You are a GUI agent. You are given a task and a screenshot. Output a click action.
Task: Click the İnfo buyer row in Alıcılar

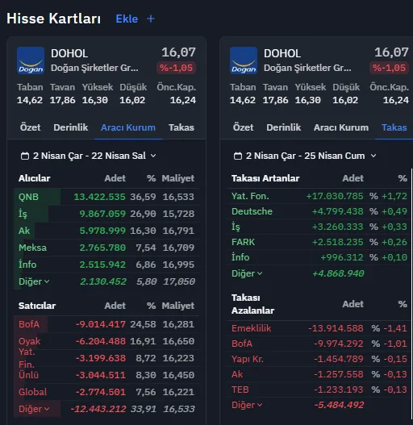click(106, 265)
